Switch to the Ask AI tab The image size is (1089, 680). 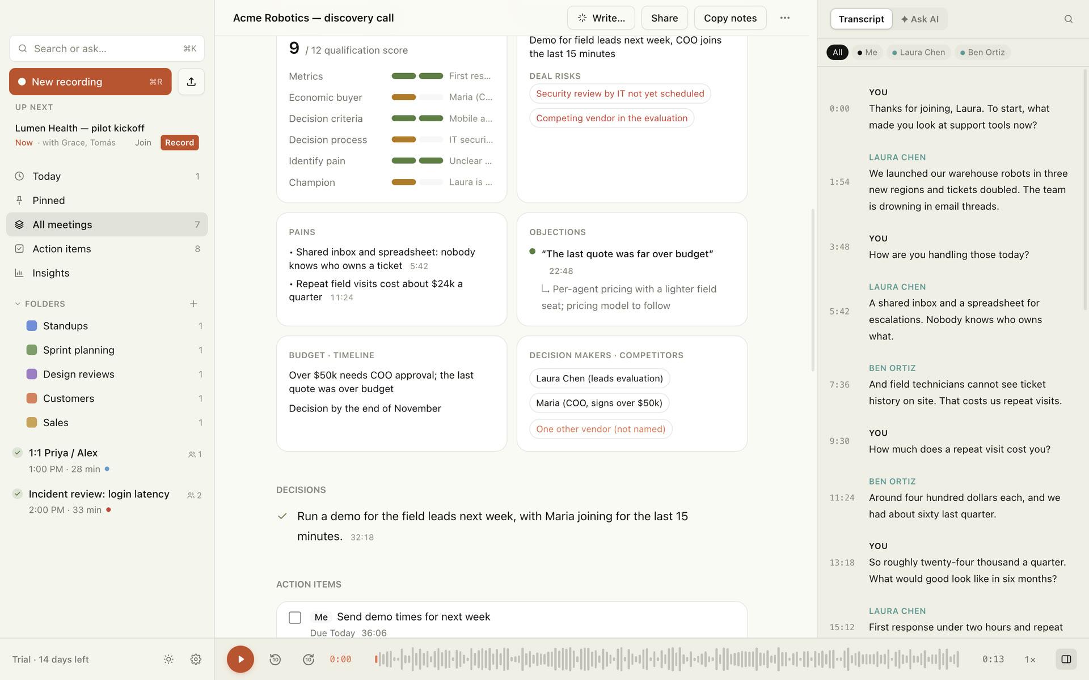point(919,19)
